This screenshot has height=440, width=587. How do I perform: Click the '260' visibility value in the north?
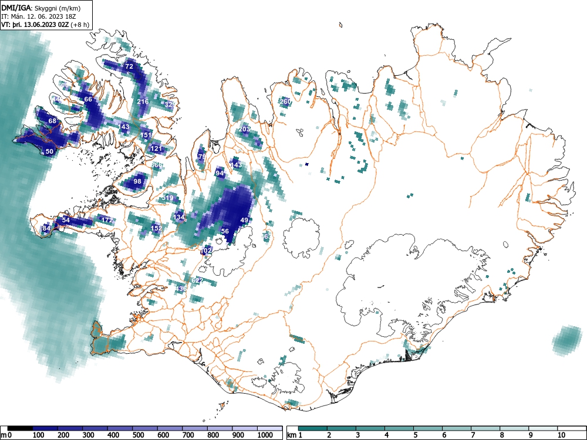(285, 101)
